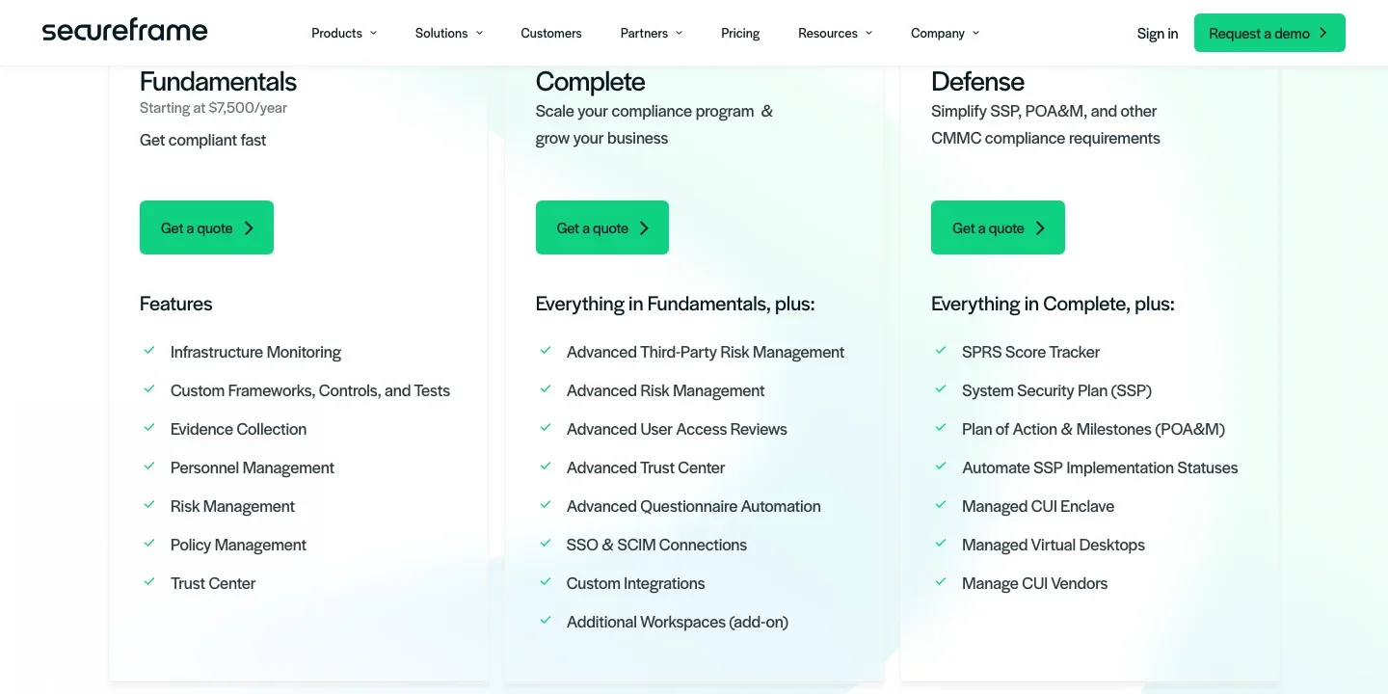The image size is (1388, 694).
Task: Expand the Partners dropdown chevron
Action: (679, 33)
